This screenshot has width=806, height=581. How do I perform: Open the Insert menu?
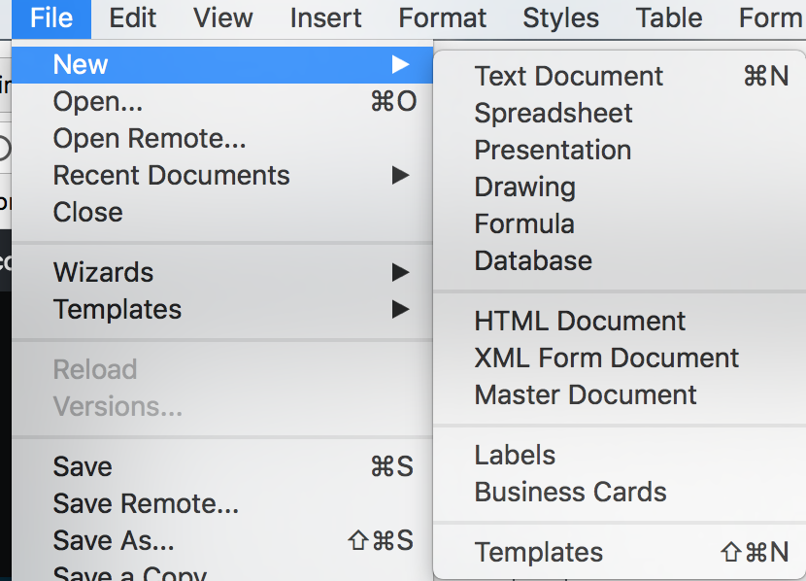pos(326,18)
